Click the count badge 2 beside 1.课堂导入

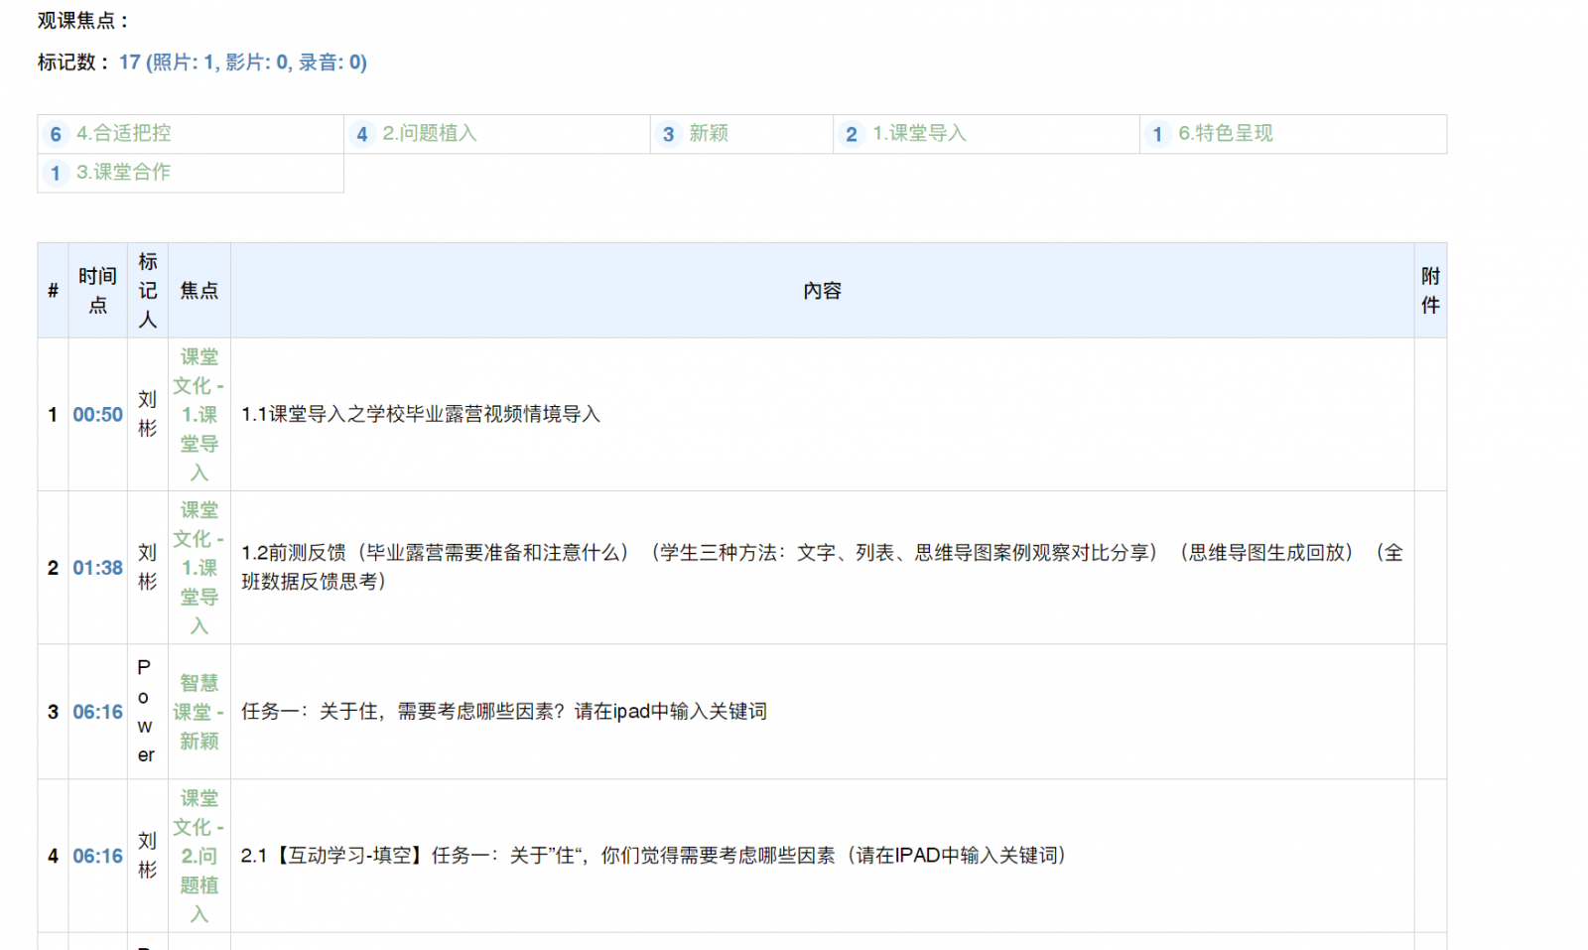click(851, 134)
